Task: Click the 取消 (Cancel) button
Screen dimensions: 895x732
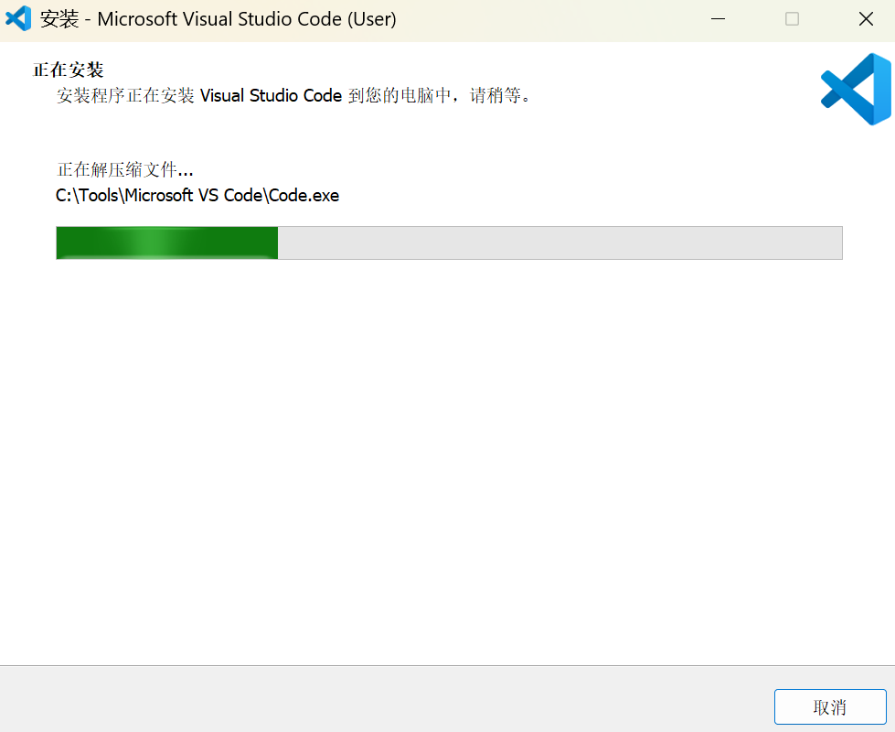Action: pos(830,707)
